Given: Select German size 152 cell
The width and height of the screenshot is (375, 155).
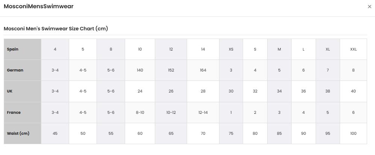Looking at the screenshot, I should click(x=171, y=70).
